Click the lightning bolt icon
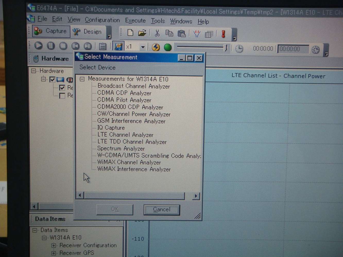Screen dimensions: 343x257 tap(156, 47)
